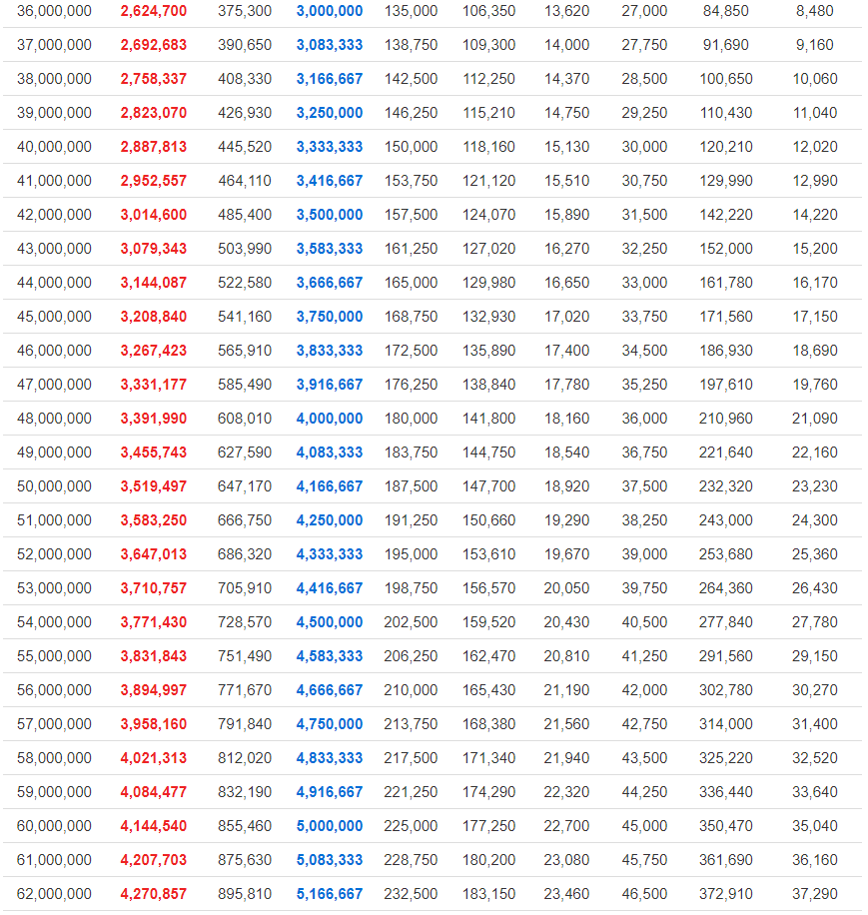Select the cell reading 42,000,000

coord(54,215)
